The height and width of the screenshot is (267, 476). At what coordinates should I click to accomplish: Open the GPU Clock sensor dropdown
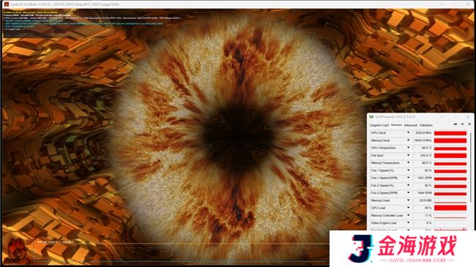[x=408, y=133]
